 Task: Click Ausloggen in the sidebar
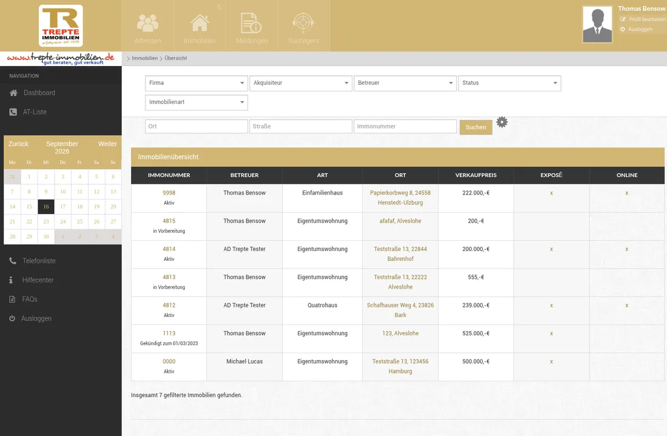pyautogui.click(x=36, y=318)
